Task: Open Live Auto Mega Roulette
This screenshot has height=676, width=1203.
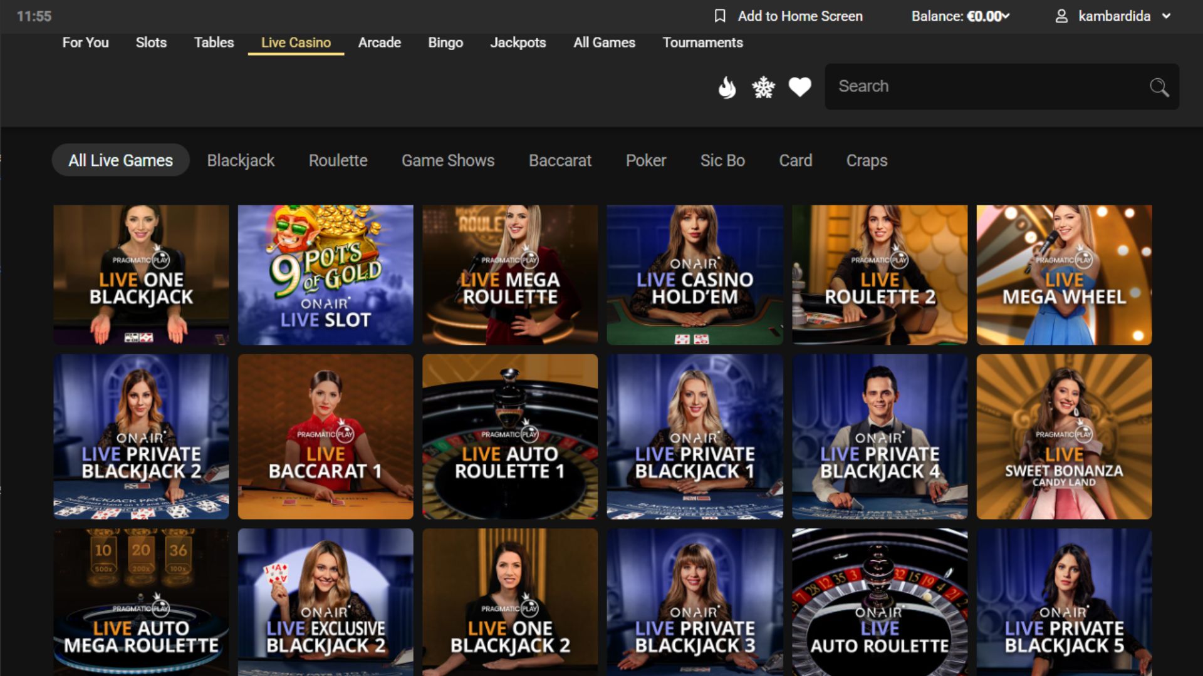Action: tap(141, 602)
